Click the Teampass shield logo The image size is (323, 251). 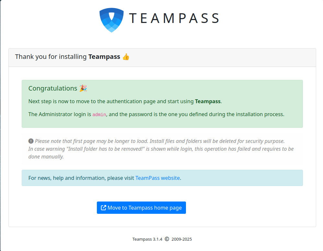click(x=111, y=20)
